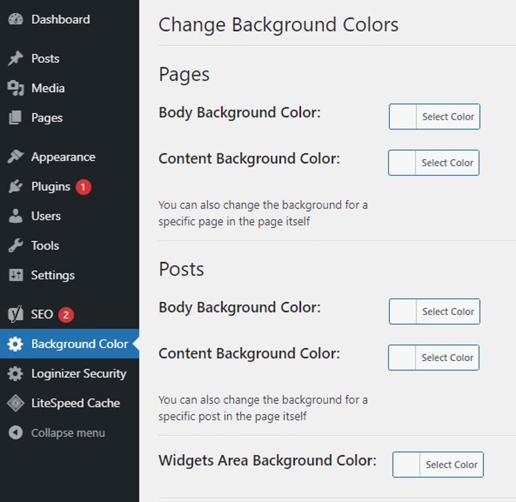Select Color for Pages Content Background
Screen dimensions: 516x502
tap(447, 163)
